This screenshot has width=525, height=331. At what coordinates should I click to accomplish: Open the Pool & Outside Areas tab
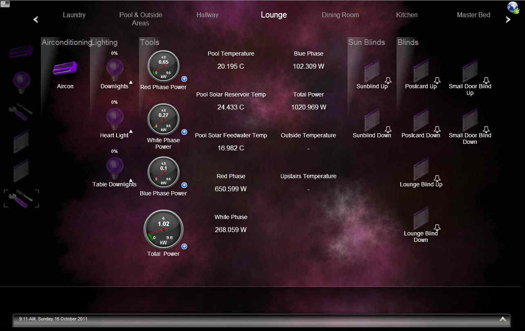pos(141,19)
